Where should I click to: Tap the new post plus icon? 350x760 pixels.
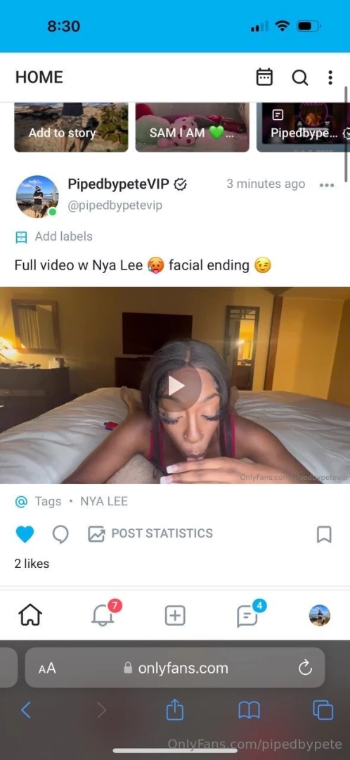point(175,616)
